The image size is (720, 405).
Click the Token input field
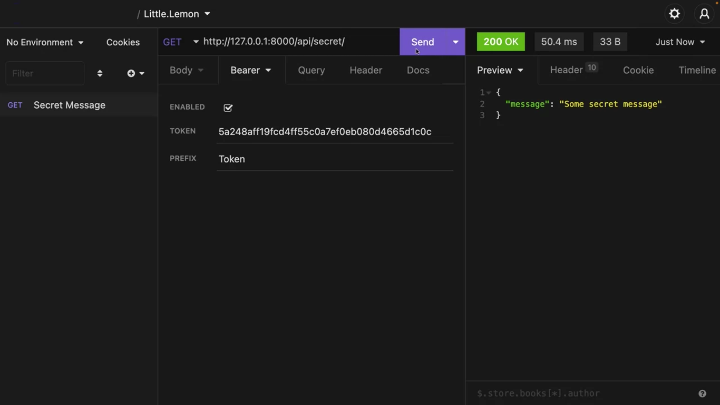pos(335,132)
